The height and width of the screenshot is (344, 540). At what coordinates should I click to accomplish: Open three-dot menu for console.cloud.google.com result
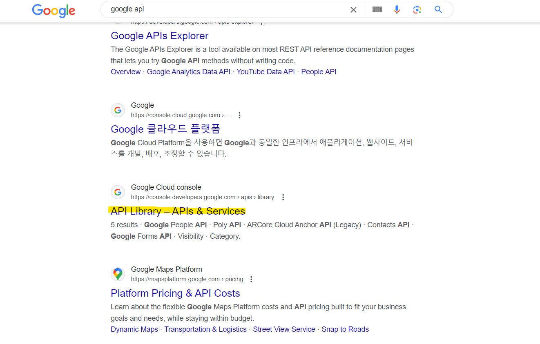click(239, 115)
